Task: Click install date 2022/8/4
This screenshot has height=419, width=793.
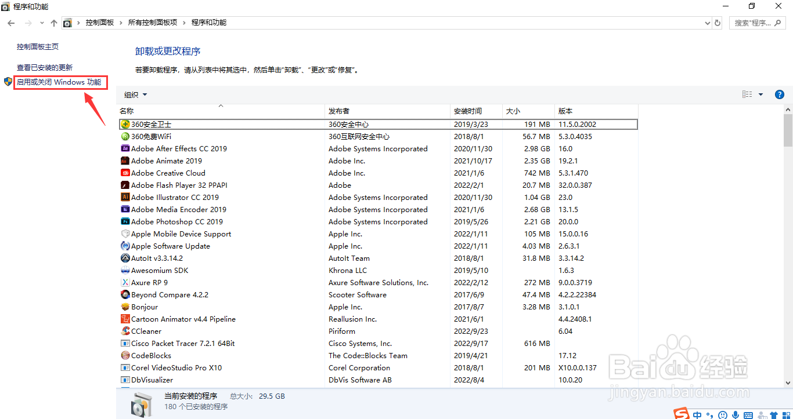Action: tap(469, 380)
